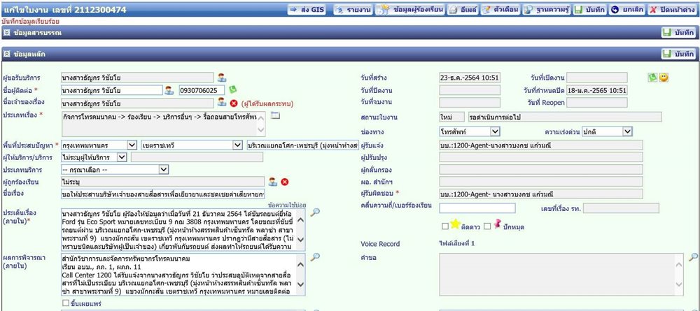Open ไม่ระบุผู้ให้บริการ provider dropdown
Image resolution: width=700 pixels, height=311 pixels.
point(94,157)
